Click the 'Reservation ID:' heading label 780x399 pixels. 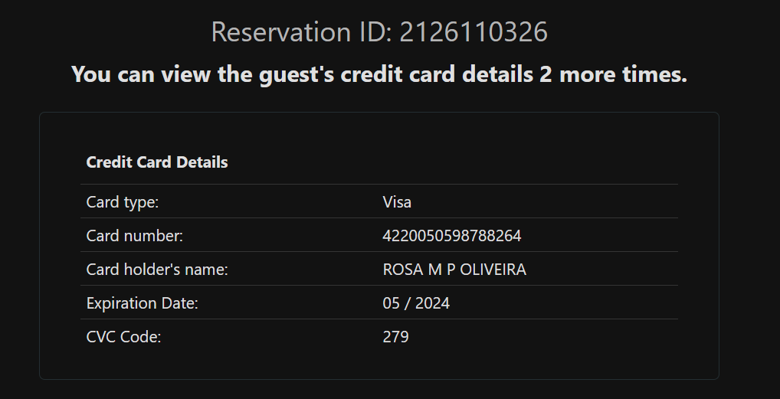click(x=300, y=32)
